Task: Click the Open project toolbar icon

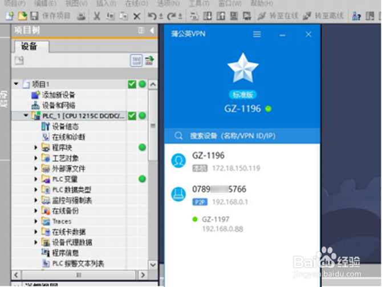Action: click(x=22, y=17)
